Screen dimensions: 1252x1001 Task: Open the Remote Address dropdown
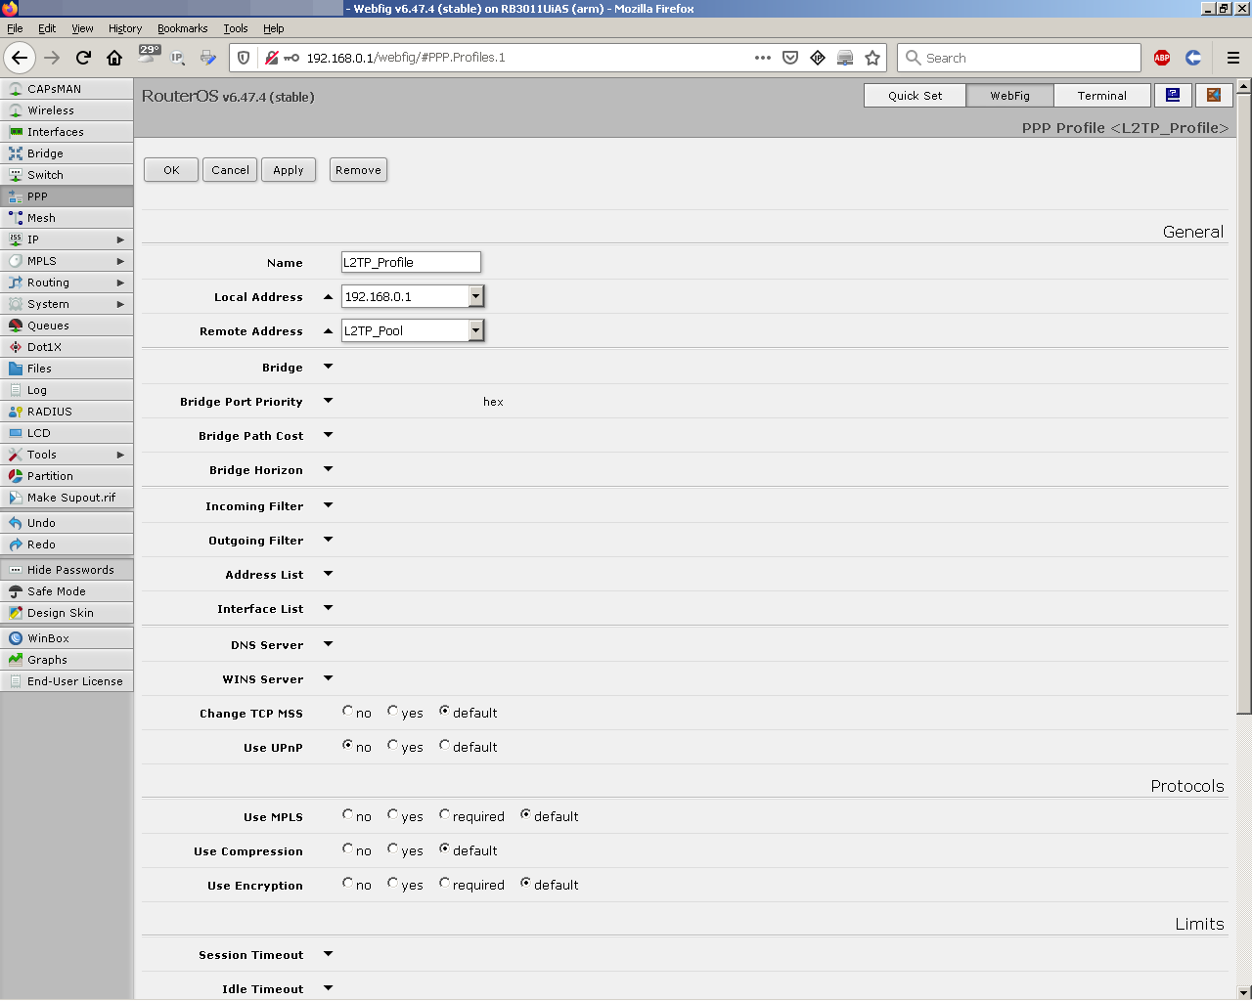coord(475,330)
